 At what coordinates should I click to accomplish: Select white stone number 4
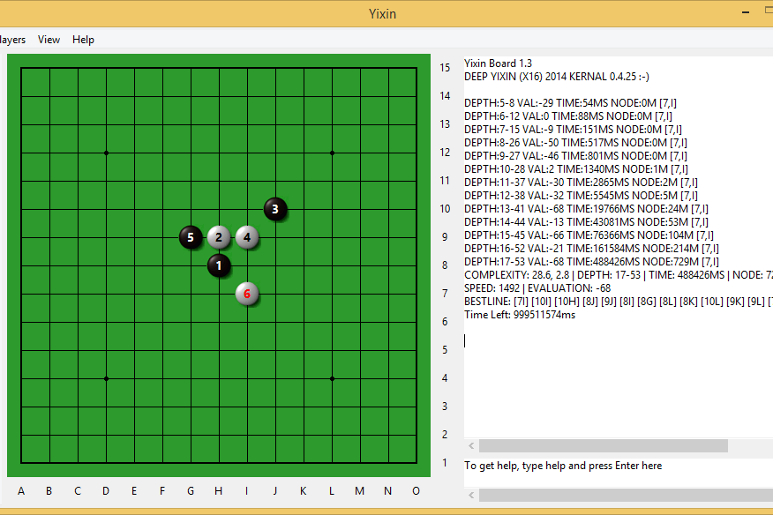pos(247,237)
